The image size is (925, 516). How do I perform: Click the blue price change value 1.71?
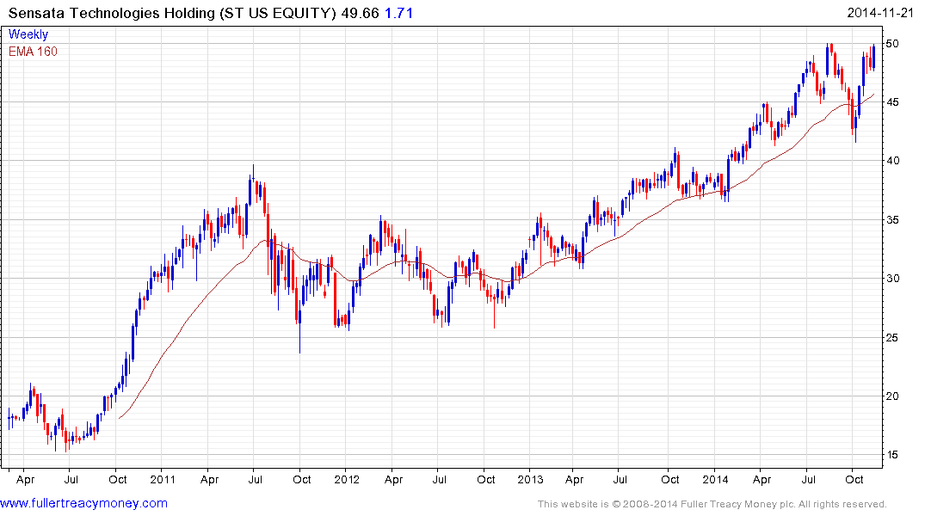395,12
